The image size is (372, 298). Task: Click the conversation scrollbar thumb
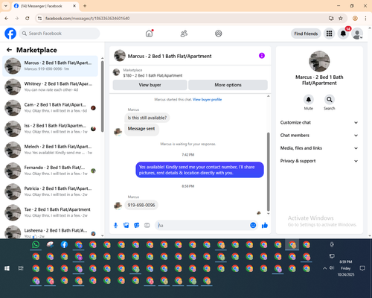point(268,171)
